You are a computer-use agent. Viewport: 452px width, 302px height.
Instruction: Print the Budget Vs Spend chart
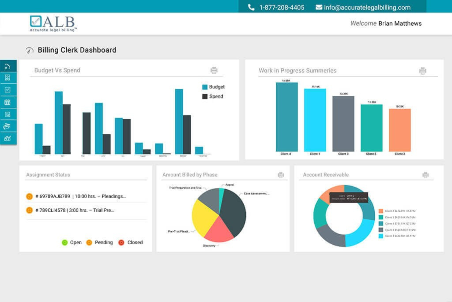pos(214,70)
